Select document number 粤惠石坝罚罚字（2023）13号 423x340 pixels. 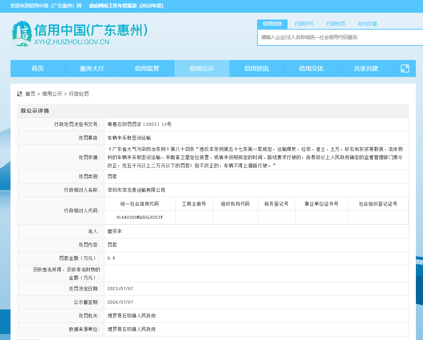click(x=140, y=124)
